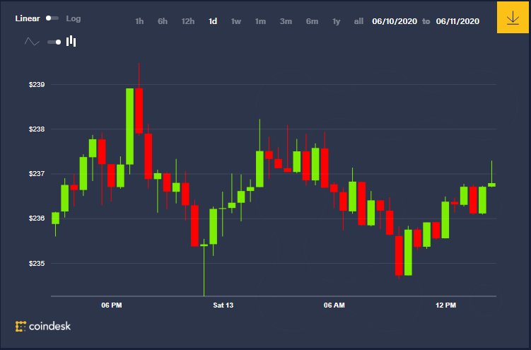Click the '06 AM' time axis label
Image resolution: width=531 pixels, height=350 pixels.
point(334,305)
